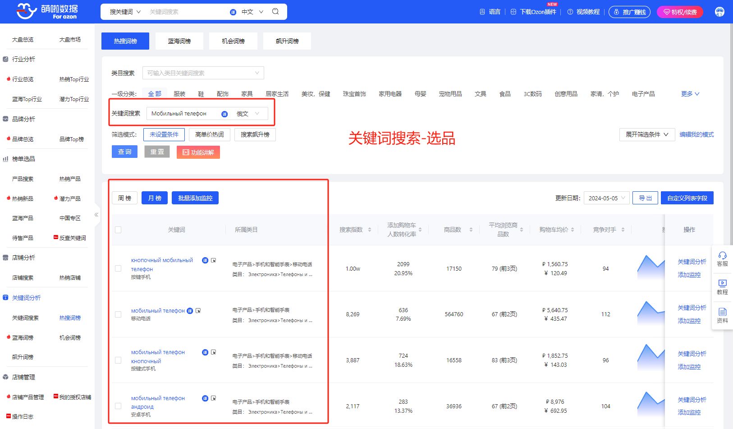Switch to 月榜 monthly ranking

point(155,198)
